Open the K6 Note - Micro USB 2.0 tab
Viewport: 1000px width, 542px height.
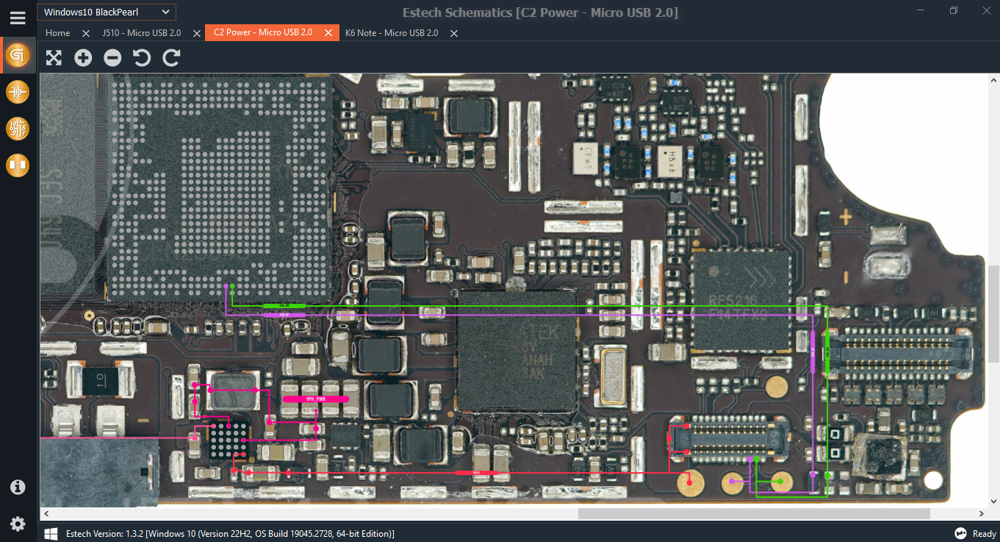point(392,33)
